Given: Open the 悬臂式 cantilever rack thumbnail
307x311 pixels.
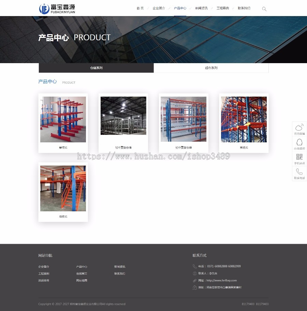Looking at the screenshot, I should click(63, 119).
